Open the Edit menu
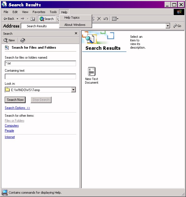Screen dimensions: 186x197 15,12
